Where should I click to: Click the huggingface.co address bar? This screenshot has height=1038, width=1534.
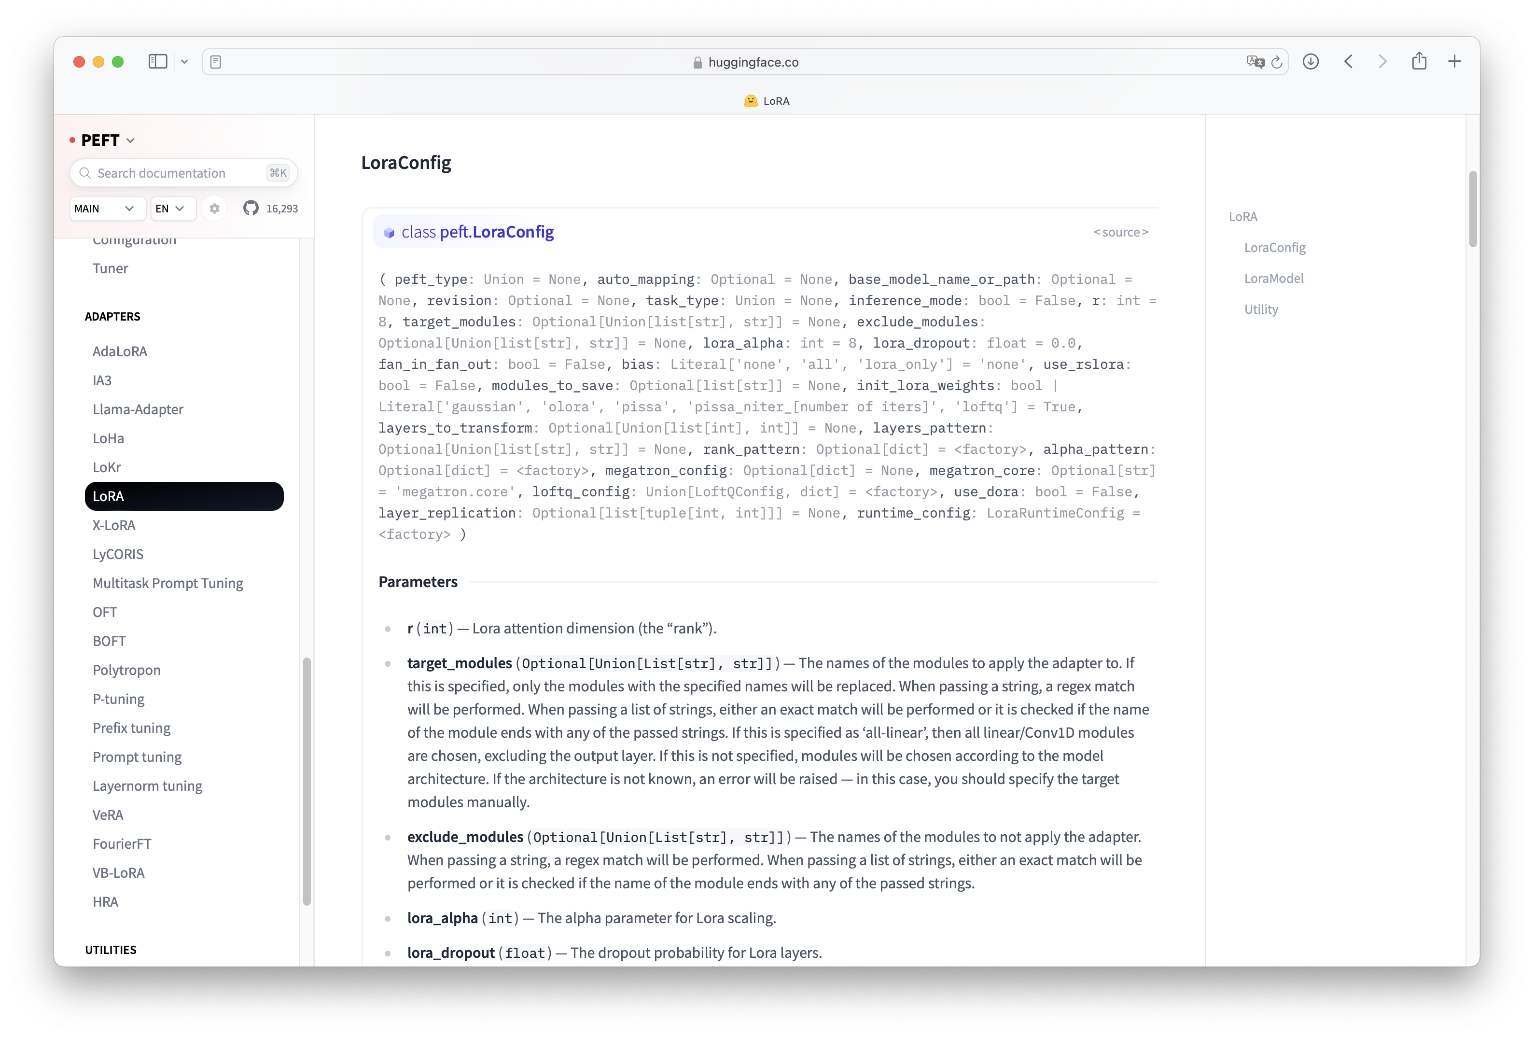coord(745,62)
